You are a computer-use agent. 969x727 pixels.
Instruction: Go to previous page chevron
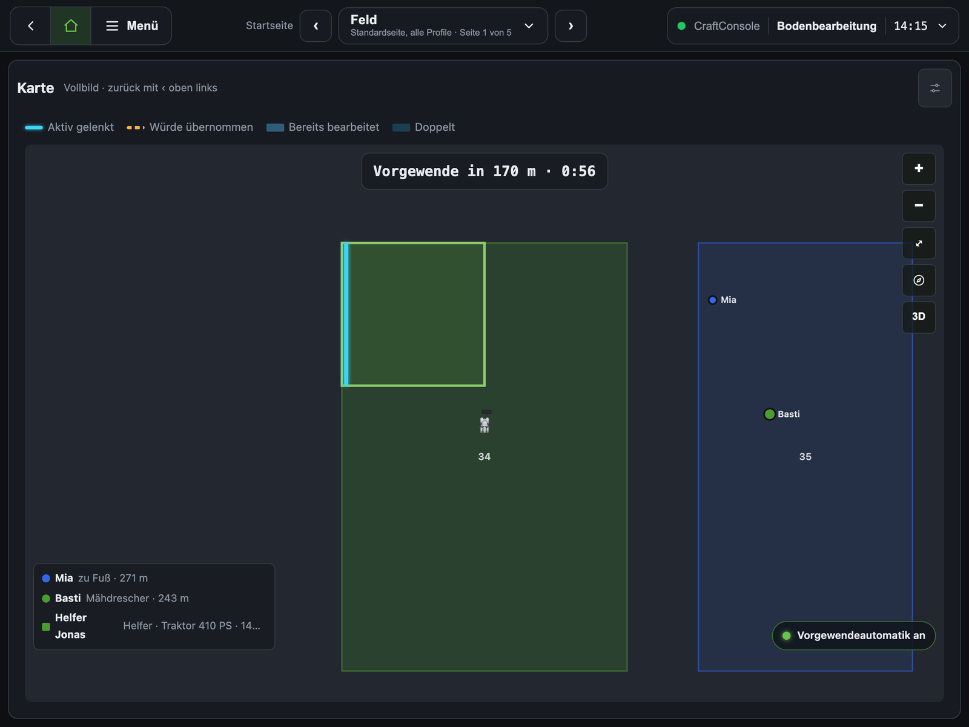point(316,26)
